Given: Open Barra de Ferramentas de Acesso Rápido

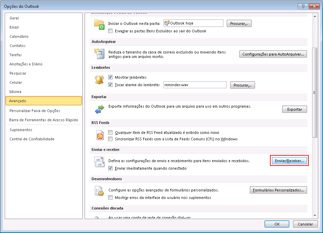Looking at the screenshot, I should [x=44, y=120].
